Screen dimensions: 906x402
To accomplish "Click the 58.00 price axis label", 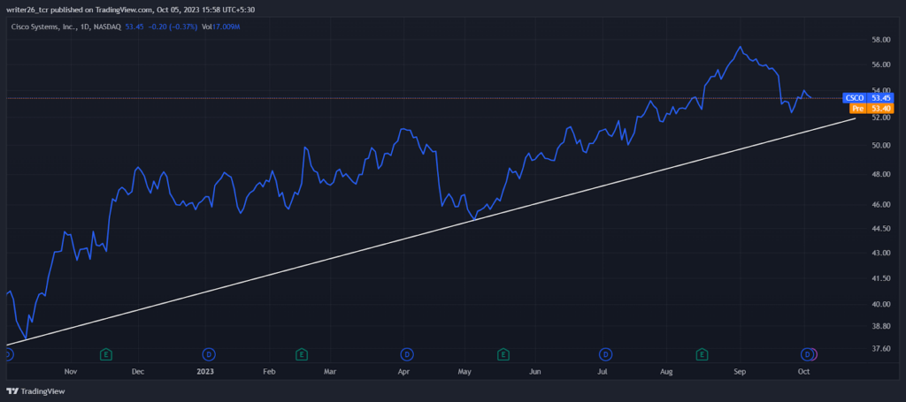I will [880, 40].
